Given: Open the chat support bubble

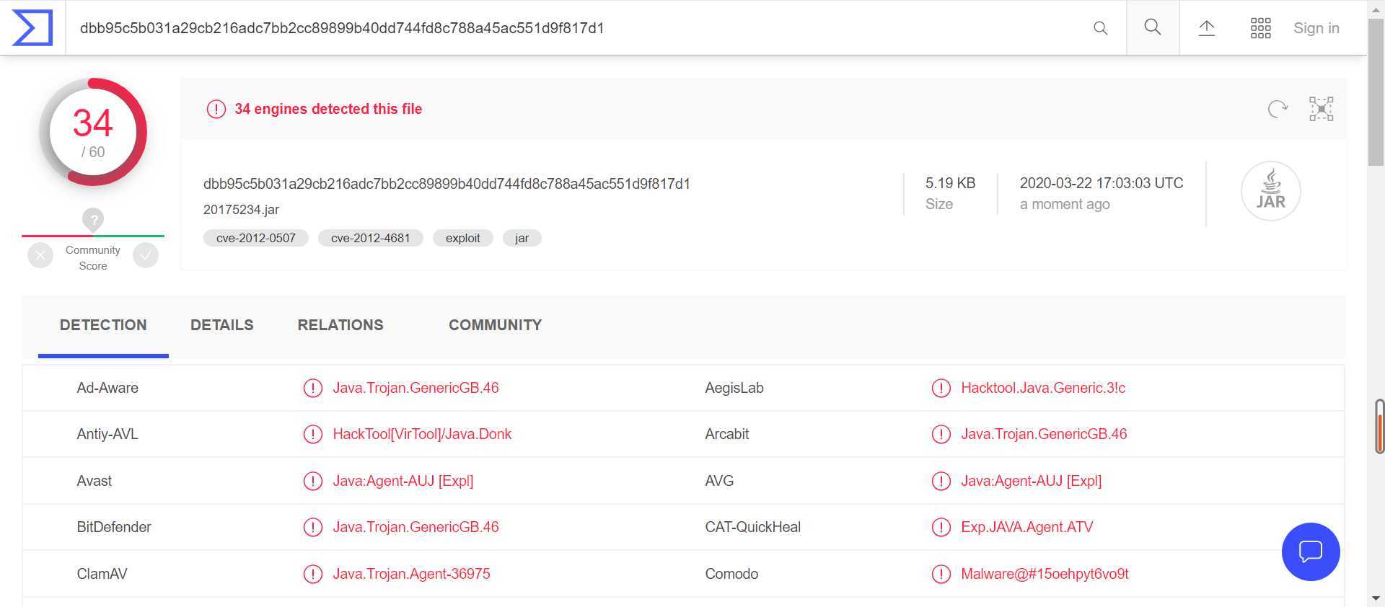Looking at the screenshot, I should (1311, 551).
